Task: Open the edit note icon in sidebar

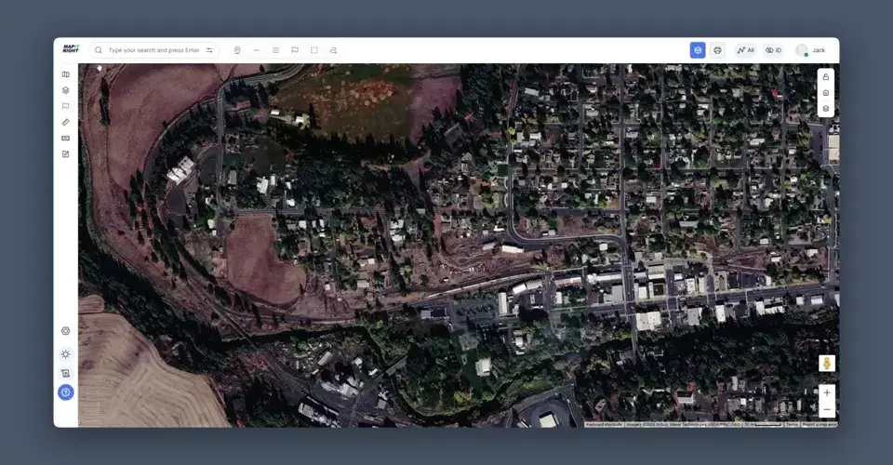Action: pyautogui.click(x=65, y=153)
